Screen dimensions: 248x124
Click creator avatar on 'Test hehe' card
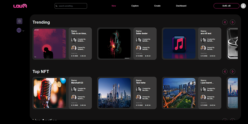138,89
